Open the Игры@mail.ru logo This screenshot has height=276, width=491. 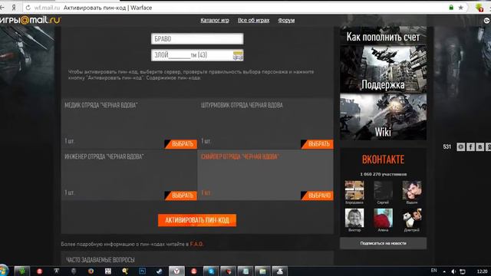coord(30,21)
